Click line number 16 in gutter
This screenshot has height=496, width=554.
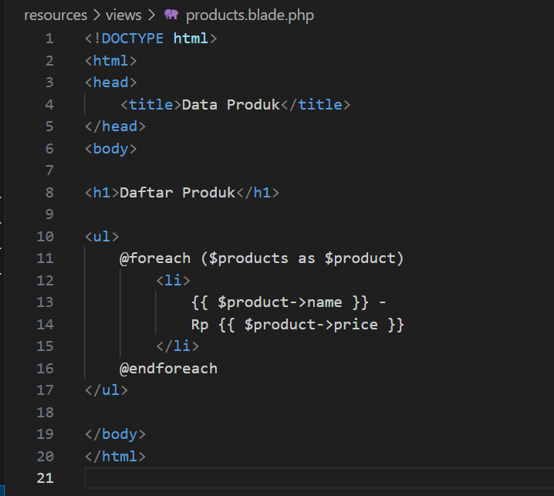coord(46,369)
